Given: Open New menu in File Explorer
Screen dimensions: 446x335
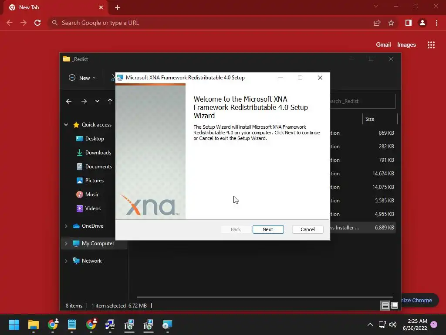Looking at the screenshot, I should pos(82,78).
